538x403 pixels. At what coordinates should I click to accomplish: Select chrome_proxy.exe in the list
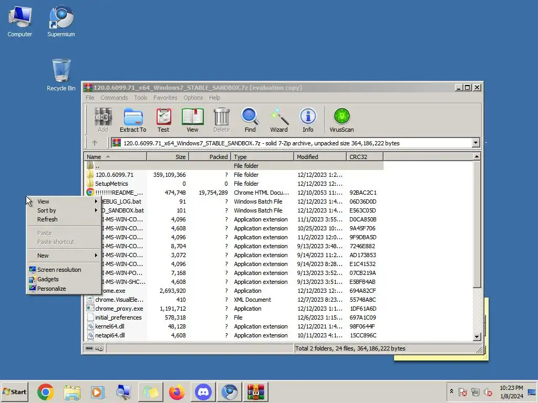click(x=233, y=309)
